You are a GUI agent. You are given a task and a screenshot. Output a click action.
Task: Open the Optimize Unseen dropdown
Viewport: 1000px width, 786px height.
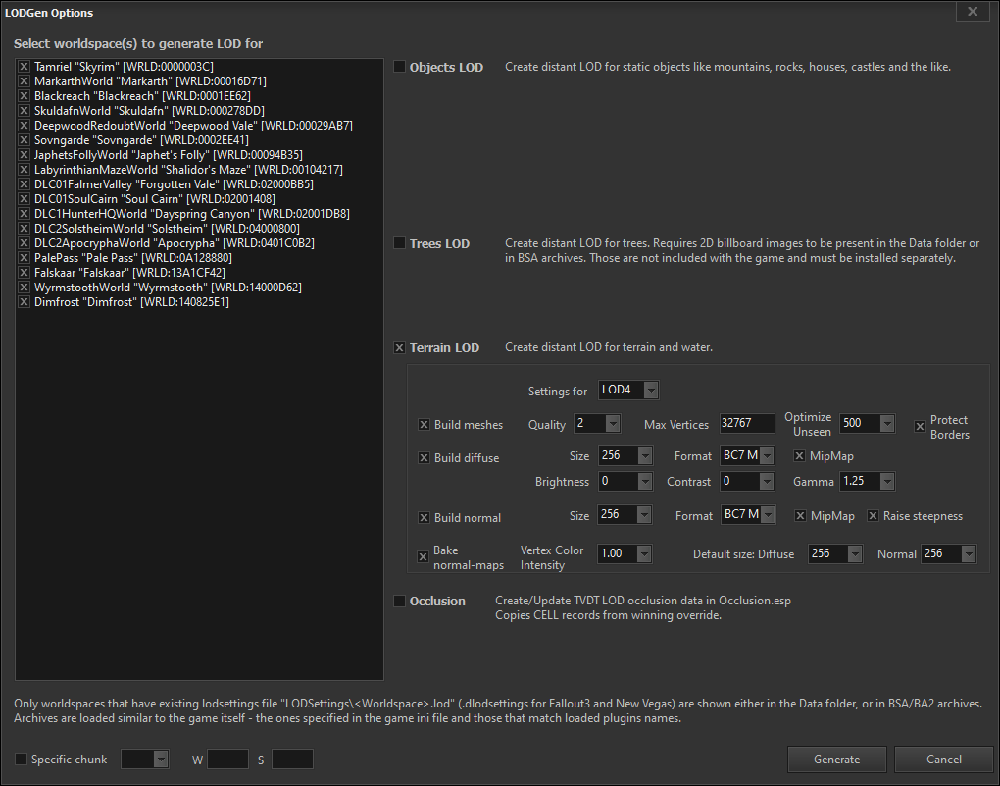[x=867, y=423]
